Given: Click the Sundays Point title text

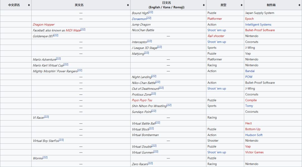Looking at the screenshot, I should pyautogui.click(x=141, y=112).
